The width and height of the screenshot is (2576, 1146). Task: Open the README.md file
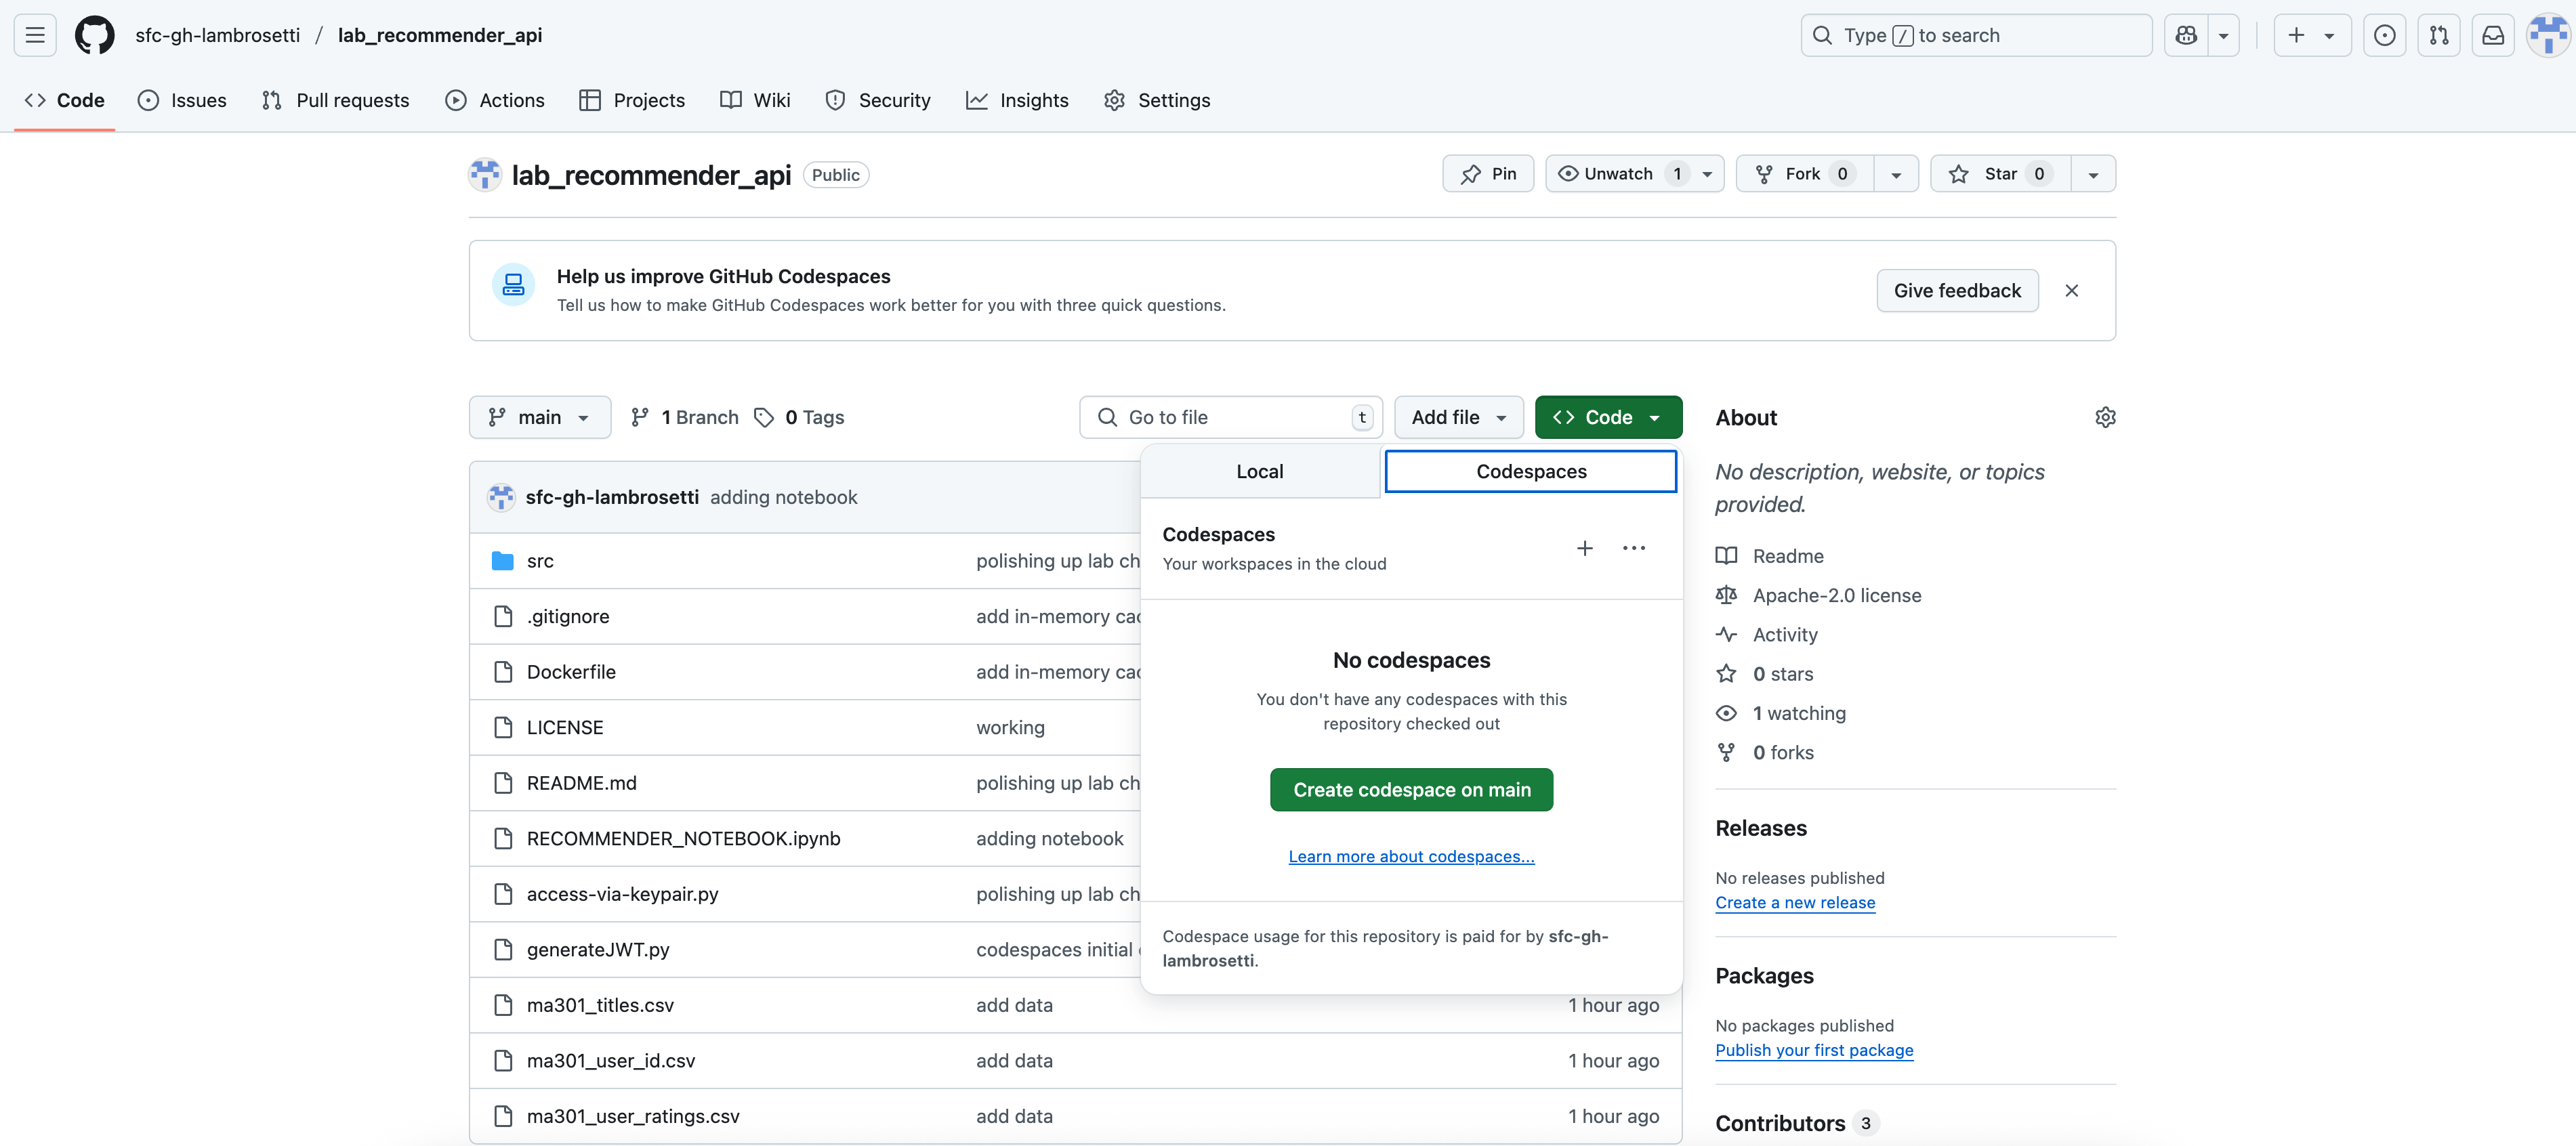pyautogui.click(x=581, y=783)
